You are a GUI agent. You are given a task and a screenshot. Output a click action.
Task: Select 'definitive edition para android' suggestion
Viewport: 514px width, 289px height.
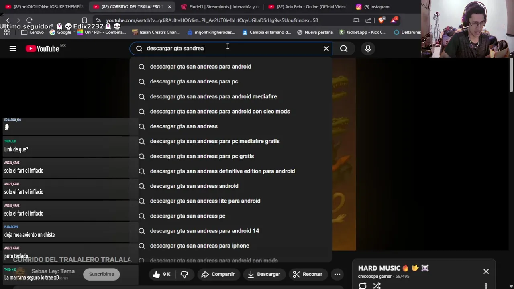(x=231, y=171)
